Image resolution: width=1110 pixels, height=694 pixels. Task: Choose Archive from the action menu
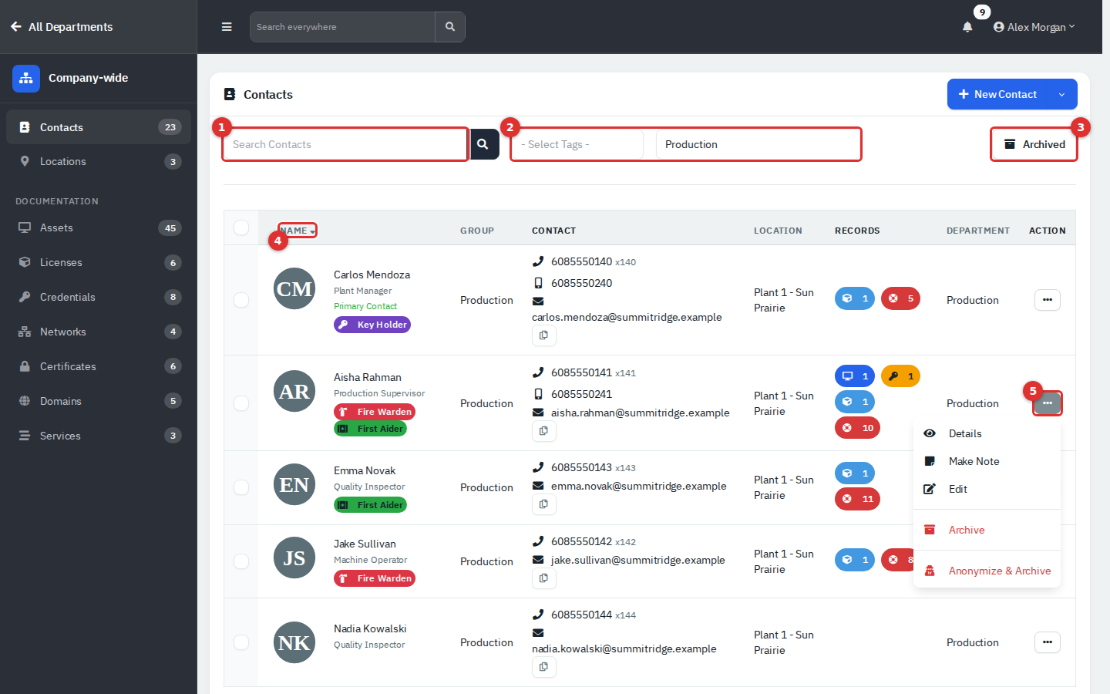pyautogui.click(x=987, y=530)
